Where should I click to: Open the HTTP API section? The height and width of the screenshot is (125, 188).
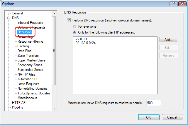(19, 103)
